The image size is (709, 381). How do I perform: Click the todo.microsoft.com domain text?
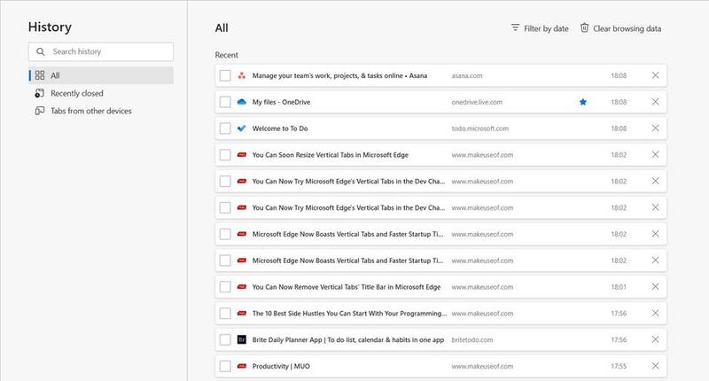click(479, 128)
